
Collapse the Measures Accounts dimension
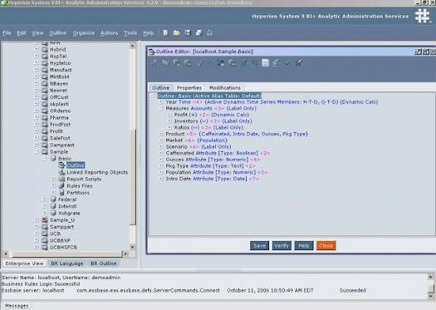click(161, 108)
